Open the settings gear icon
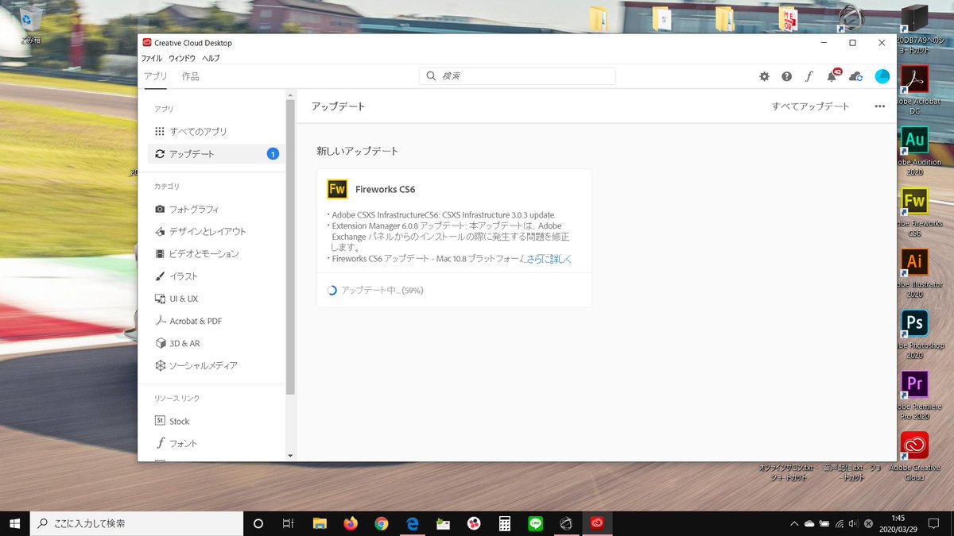954x536 pixels. click(764, 76)
